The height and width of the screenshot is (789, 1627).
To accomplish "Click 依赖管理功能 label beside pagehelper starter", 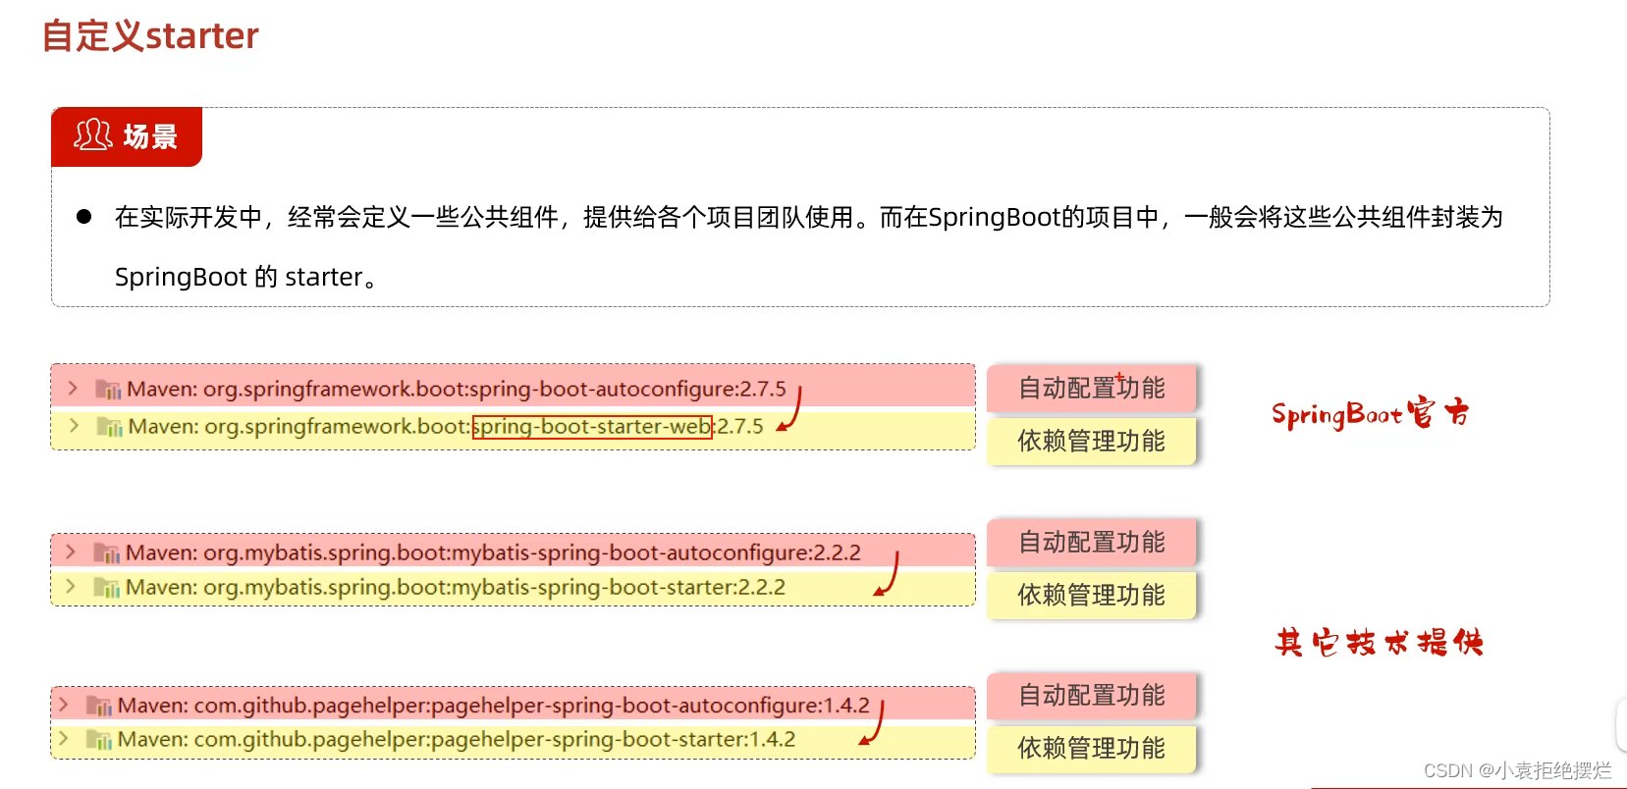I will tap(1092, 748).
